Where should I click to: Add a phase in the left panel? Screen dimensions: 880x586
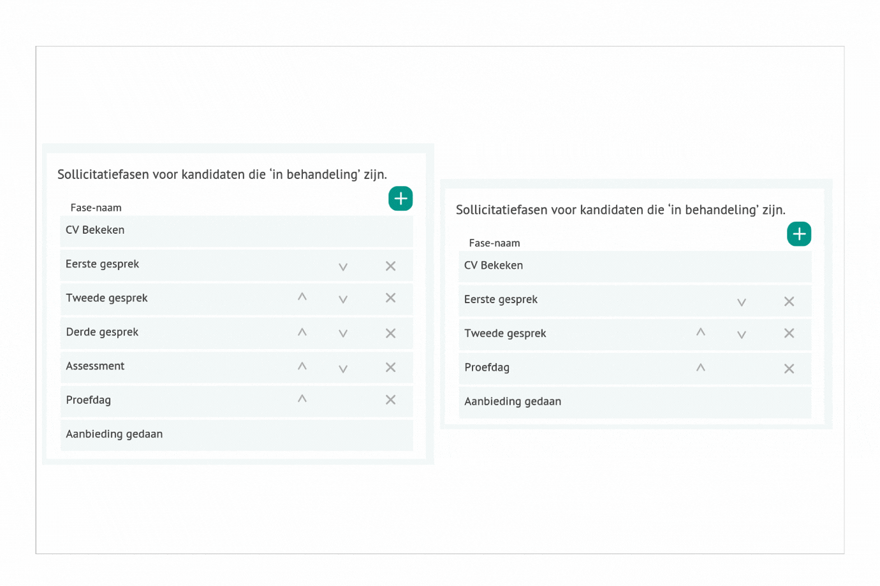coord(400,199)
